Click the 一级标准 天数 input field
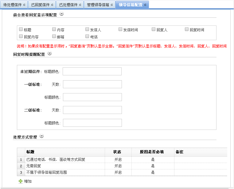234x189 pixels. 92,84
